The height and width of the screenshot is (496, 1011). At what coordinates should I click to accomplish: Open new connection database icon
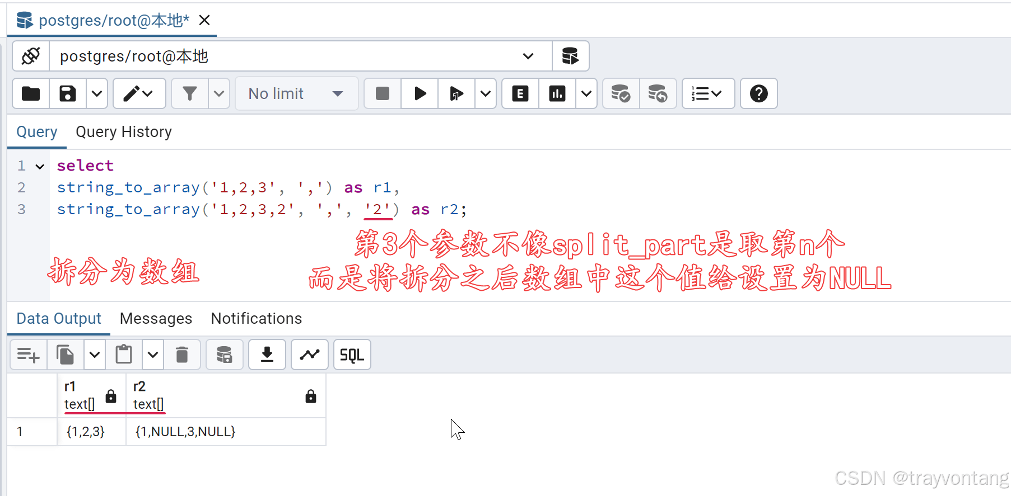click(570, 56)
